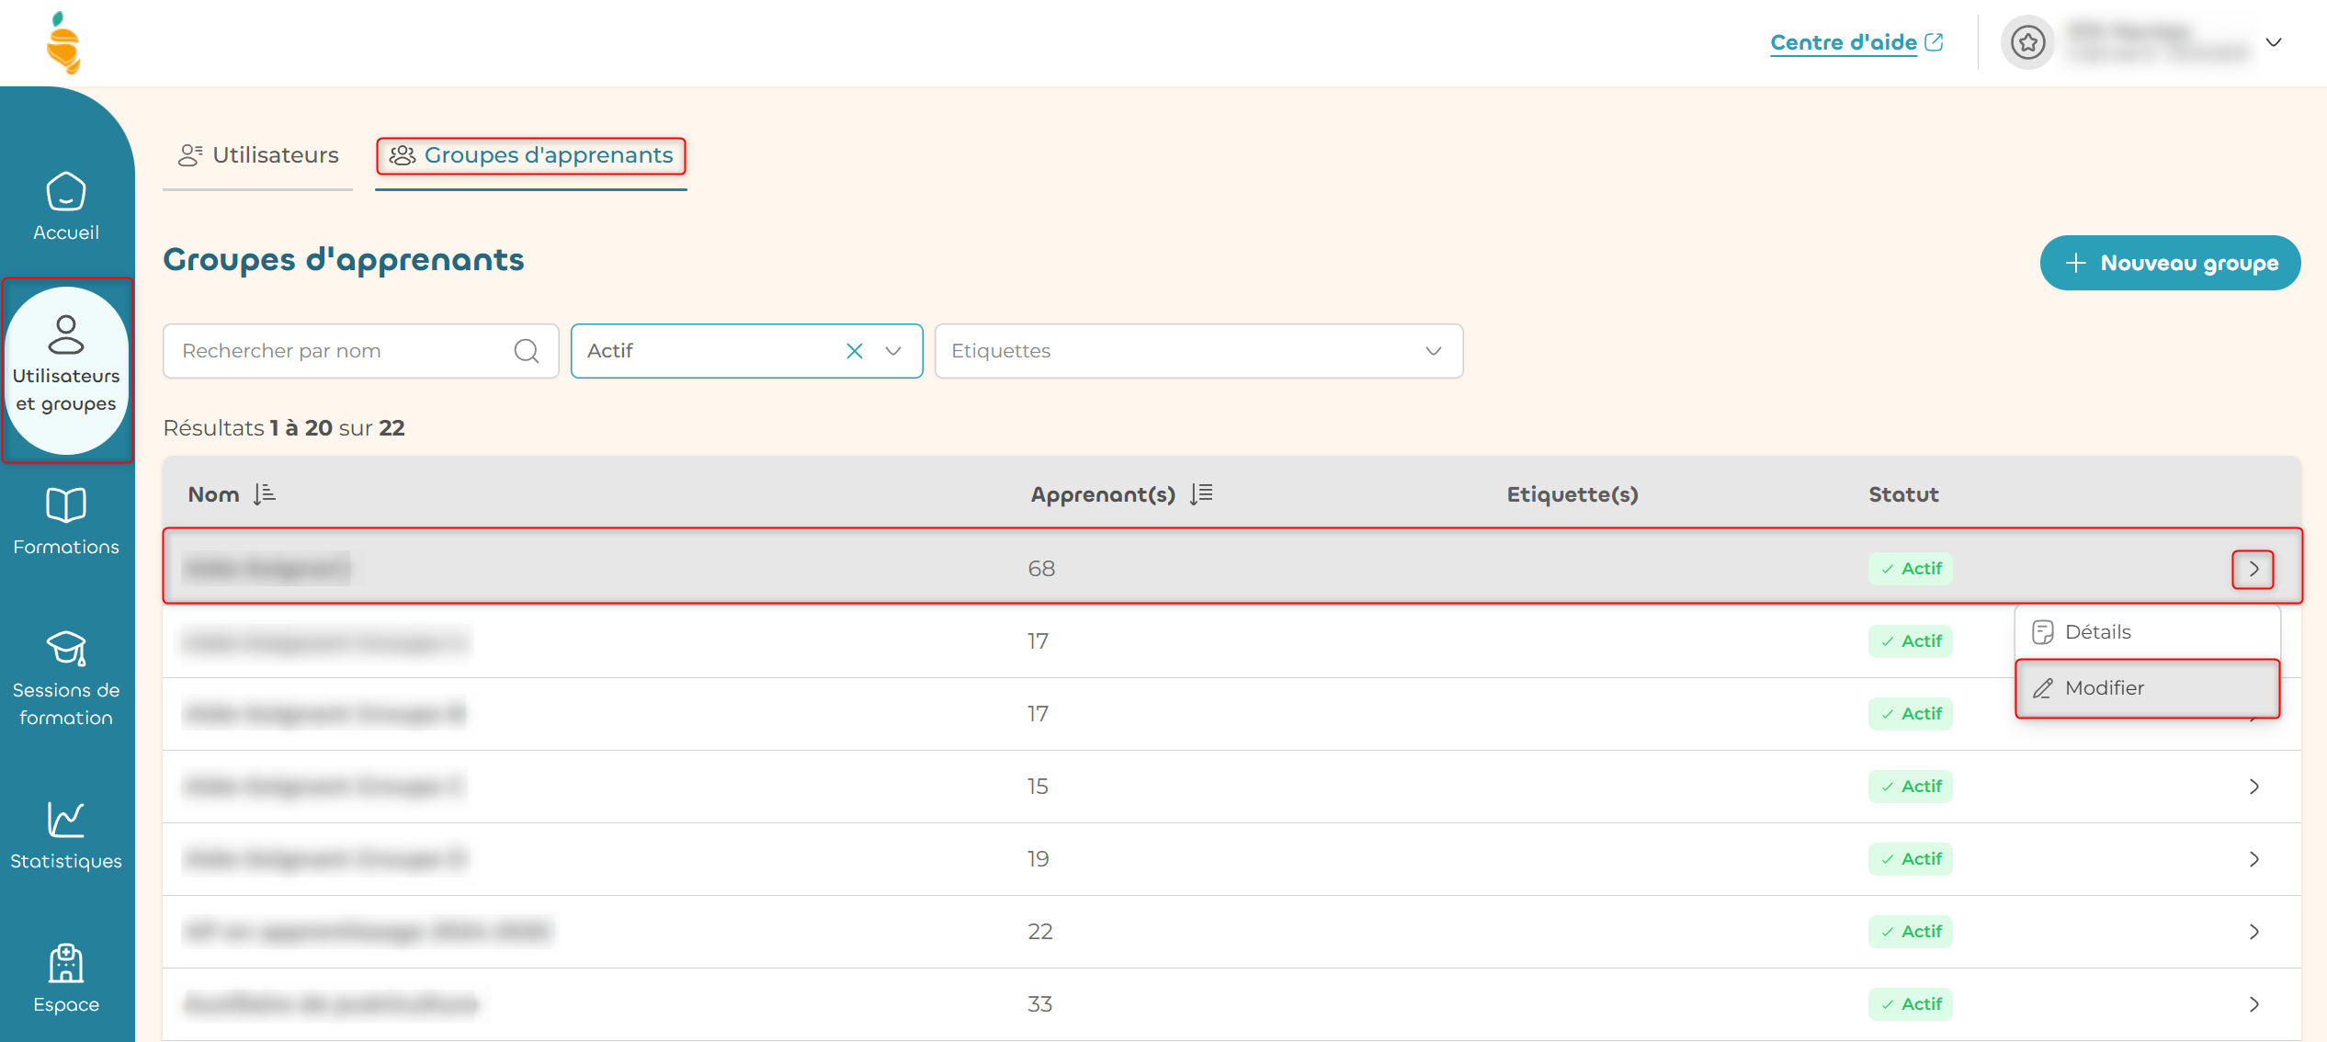Clear the Actif status filter

(x=855, y=351)
